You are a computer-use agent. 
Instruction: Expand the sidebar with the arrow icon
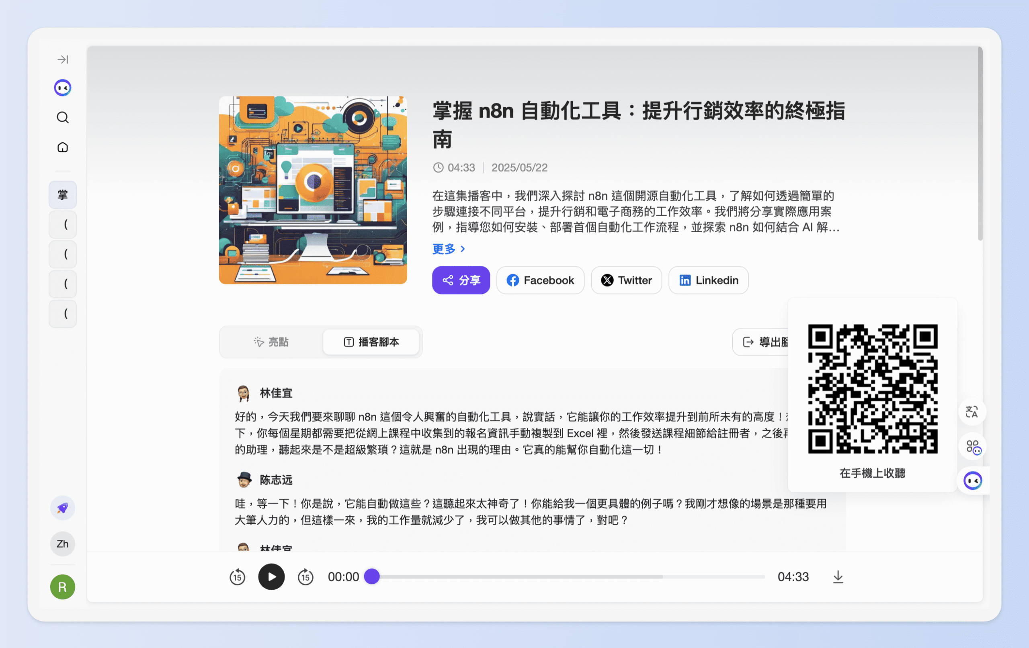pyautogui.click(x=63, y=59)
